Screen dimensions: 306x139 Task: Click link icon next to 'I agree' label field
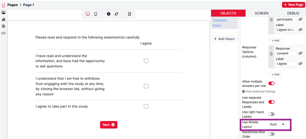(300, 63)
